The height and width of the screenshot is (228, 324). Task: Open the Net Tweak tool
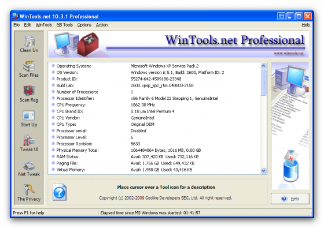click(29, 168)
